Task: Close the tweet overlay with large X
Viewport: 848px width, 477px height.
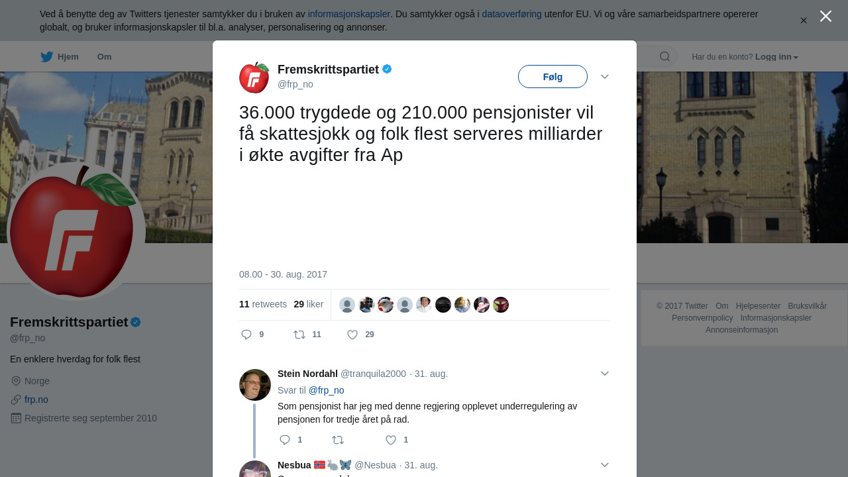Action: [825, 16]
